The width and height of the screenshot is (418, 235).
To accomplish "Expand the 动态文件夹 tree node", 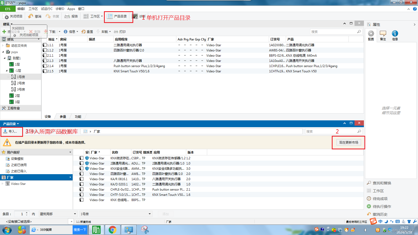I will tap(3, 46).
